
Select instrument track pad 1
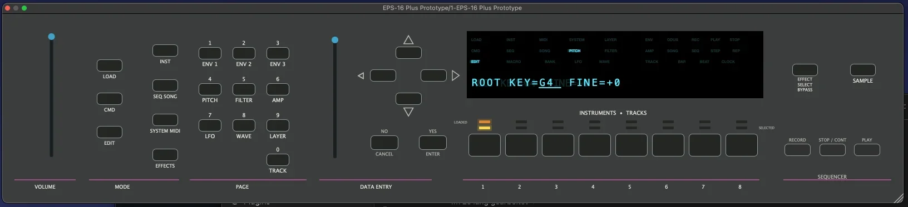[x=485, y=145]
